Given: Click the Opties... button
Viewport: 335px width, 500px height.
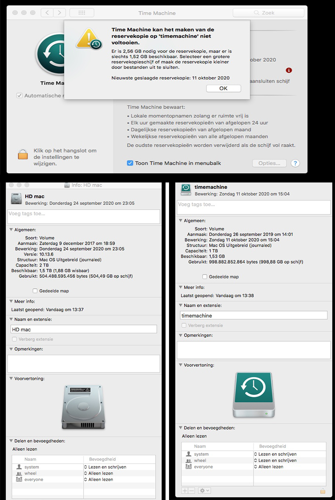Looking at the screenshot, I should (269, 163).
